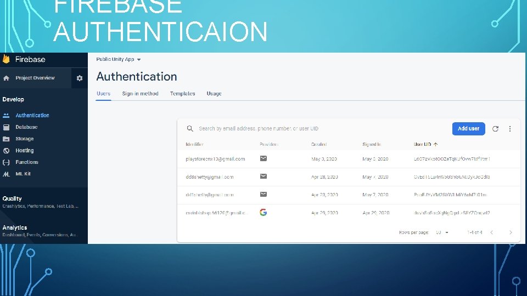Click email provider icon in Apr 23 row

(x=263, y=194)
